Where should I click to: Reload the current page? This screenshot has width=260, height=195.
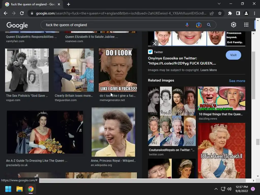22,13
